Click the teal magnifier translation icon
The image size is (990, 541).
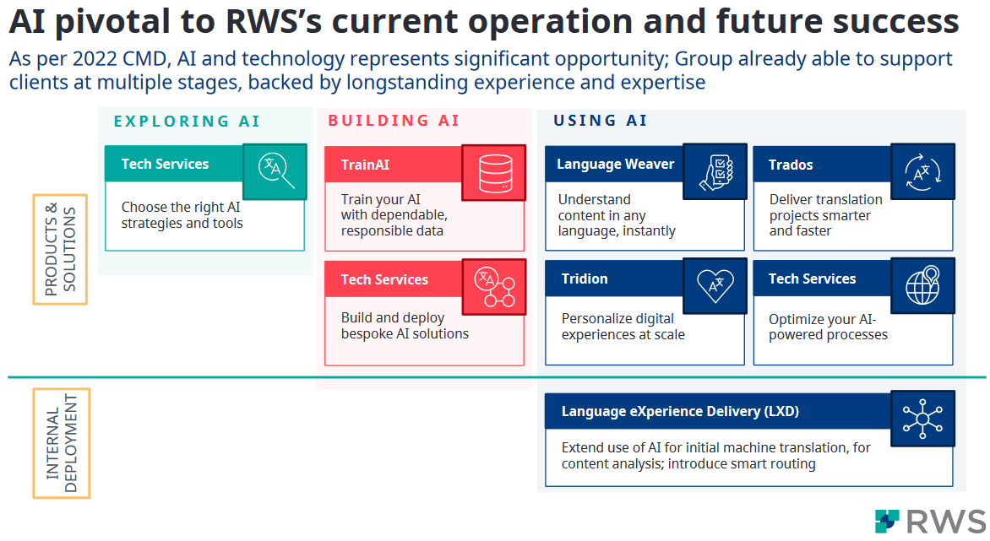point(275,171)
